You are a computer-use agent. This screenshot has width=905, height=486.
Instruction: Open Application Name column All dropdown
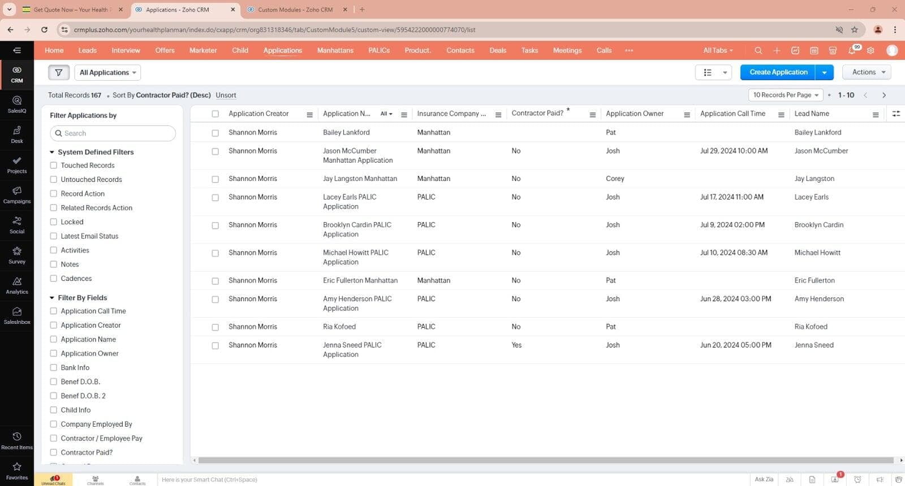[386, 114]
